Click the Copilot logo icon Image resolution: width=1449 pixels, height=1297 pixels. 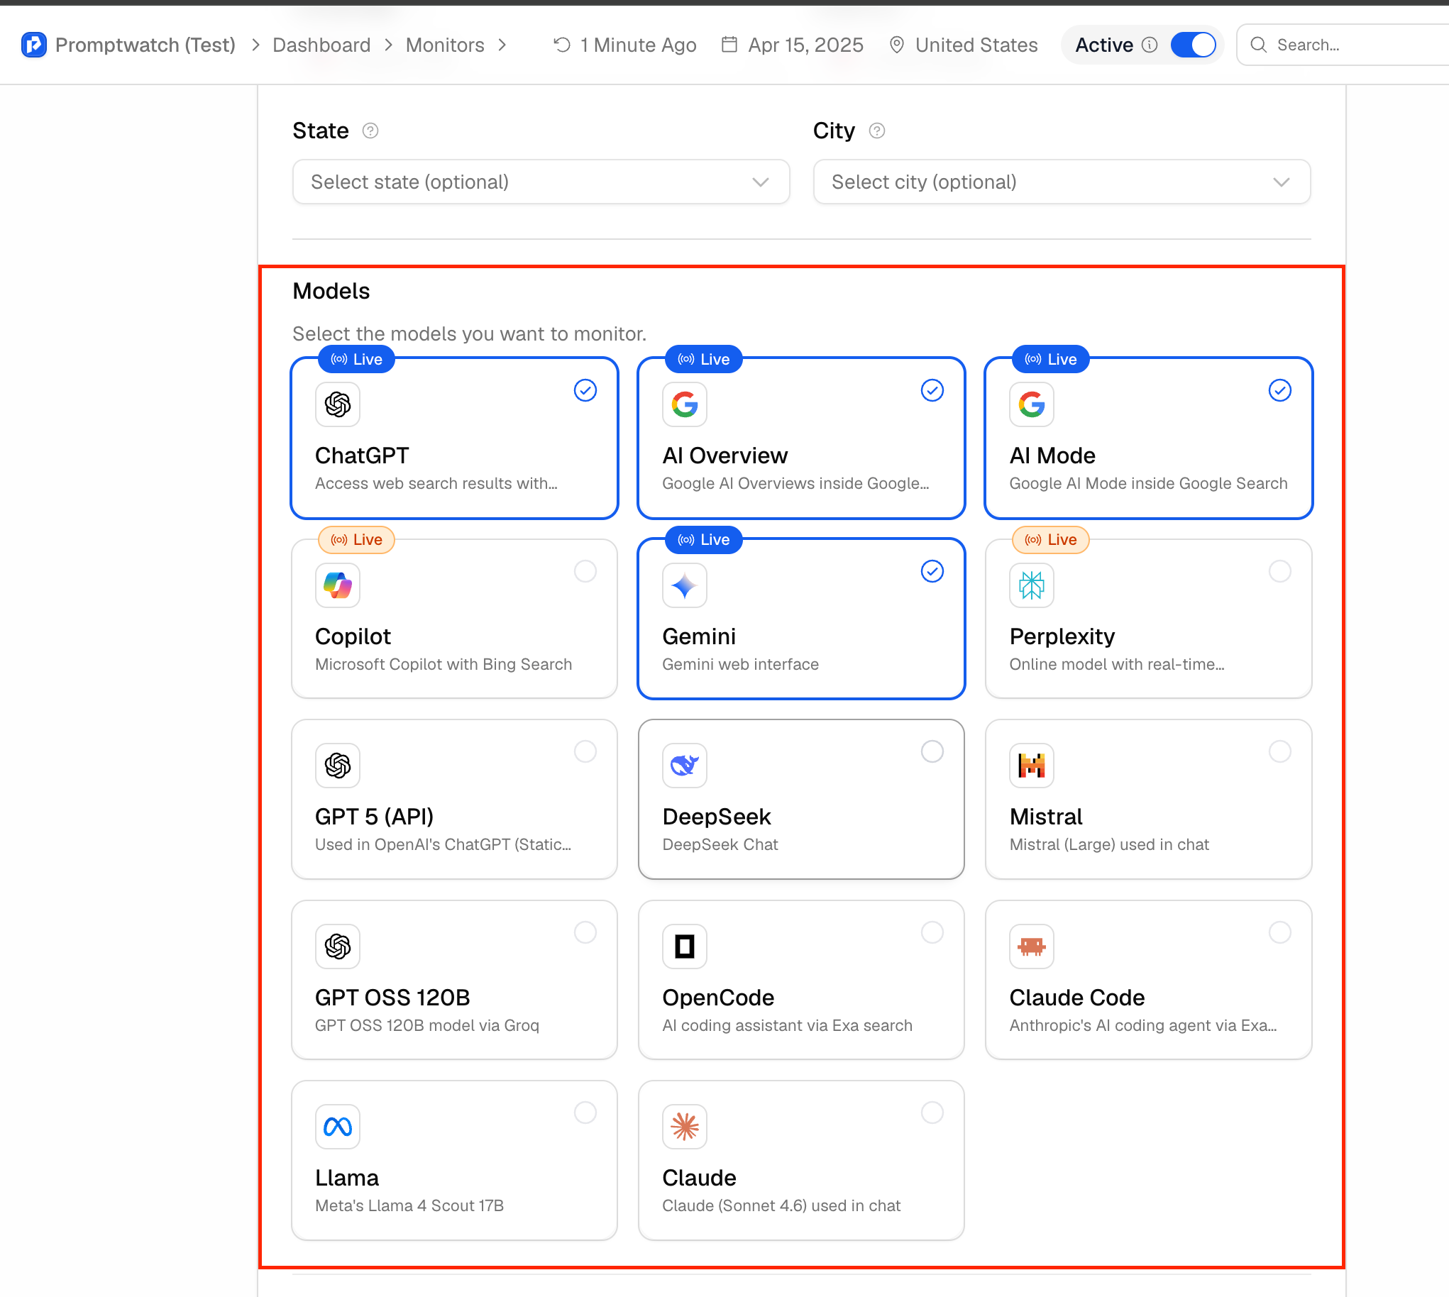[338, 586]
